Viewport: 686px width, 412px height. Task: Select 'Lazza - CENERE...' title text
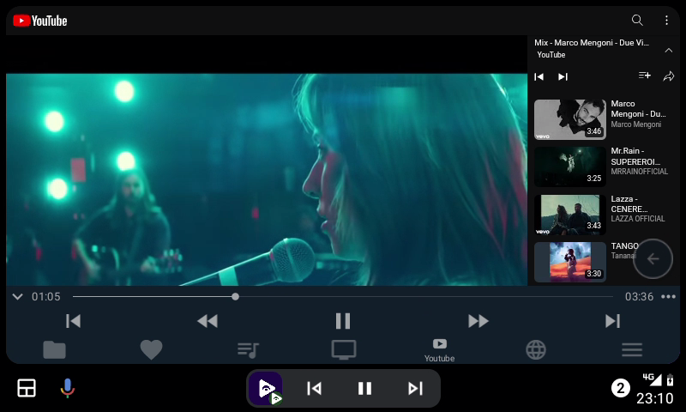coord(629,203)
